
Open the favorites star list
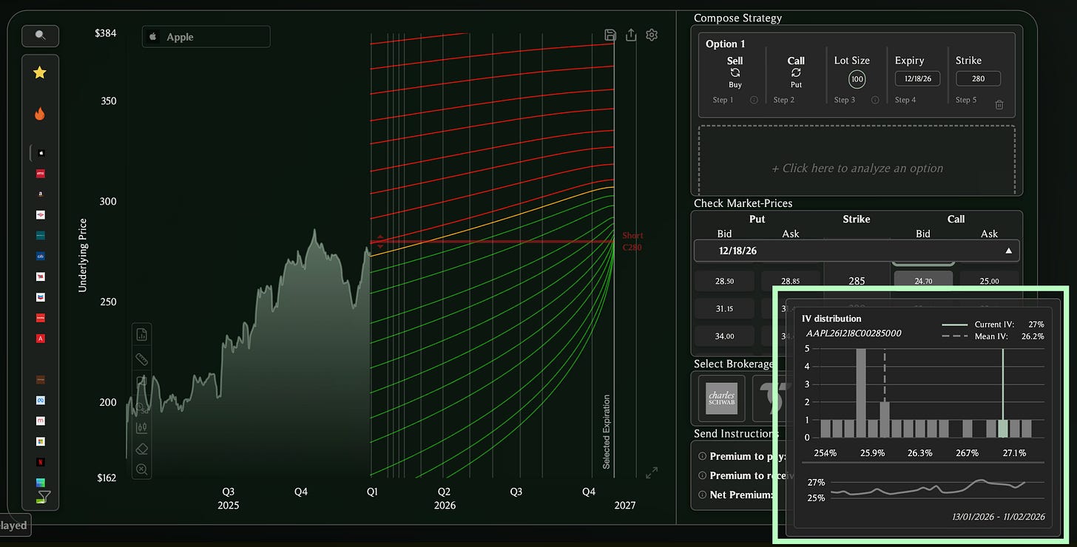(x=40, y=72)
